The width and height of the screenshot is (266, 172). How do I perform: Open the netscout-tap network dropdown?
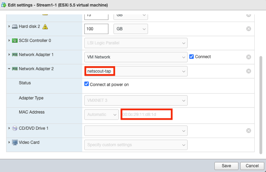[136, 71]
